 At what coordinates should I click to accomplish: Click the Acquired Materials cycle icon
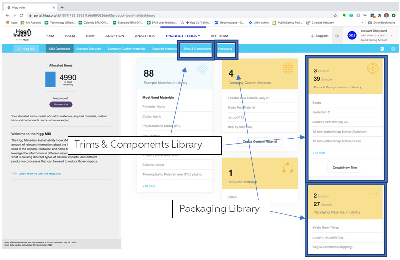[287, 168]
